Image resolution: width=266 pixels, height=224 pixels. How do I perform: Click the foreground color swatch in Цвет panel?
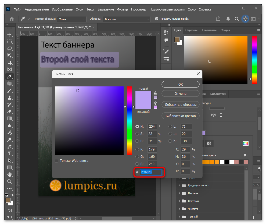pos(177,40)
